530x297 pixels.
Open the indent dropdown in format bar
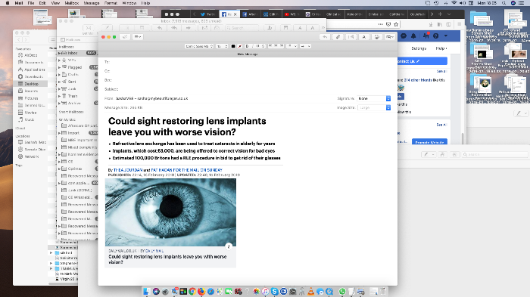(x=305, y=46)
